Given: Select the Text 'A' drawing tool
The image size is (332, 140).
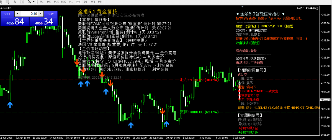Looking at the screenshot, I should coord(15,2).
